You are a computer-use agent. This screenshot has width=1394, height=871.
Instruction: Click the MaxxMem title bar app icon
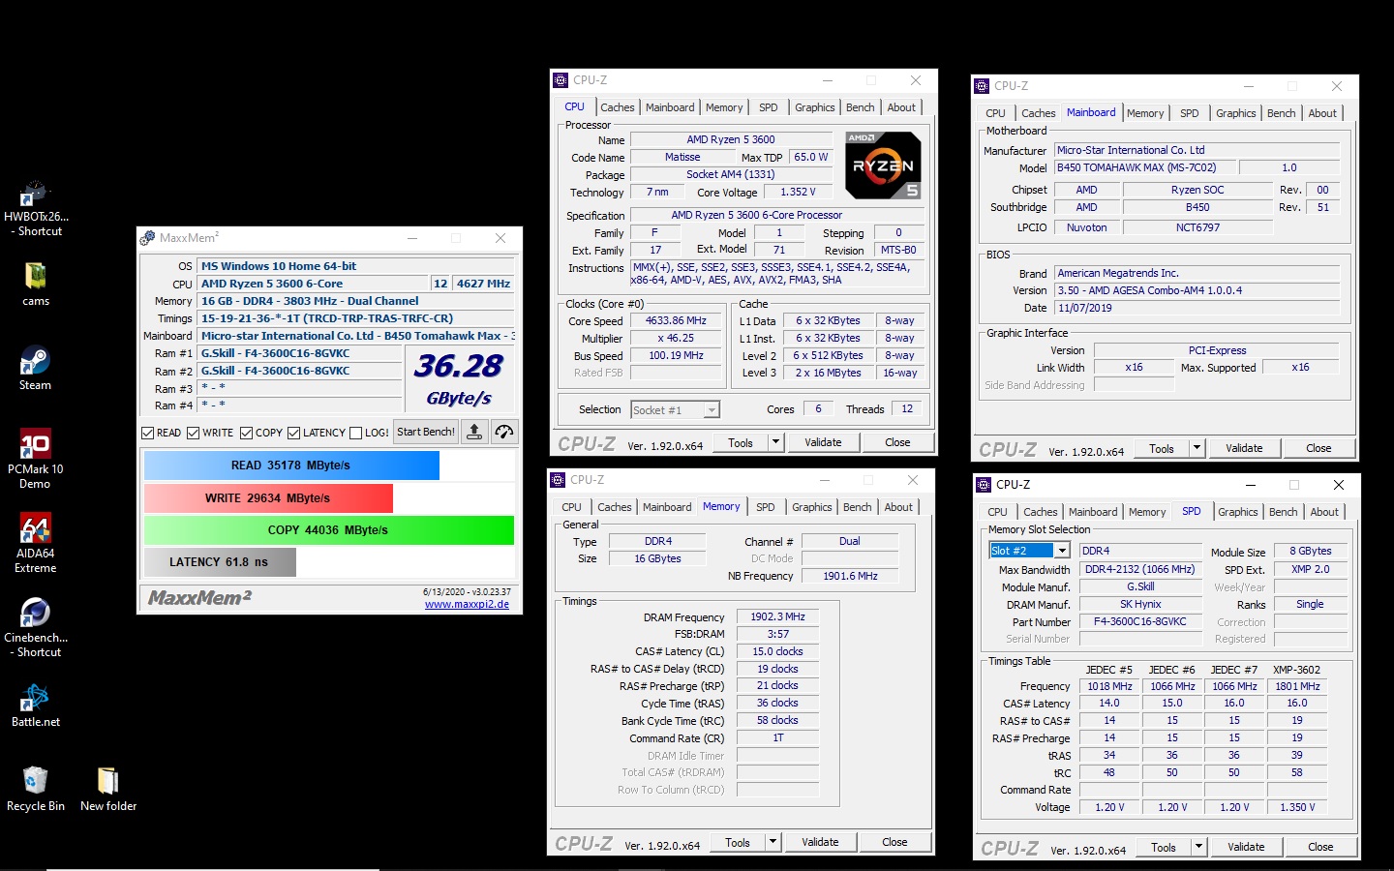point(148,238)
